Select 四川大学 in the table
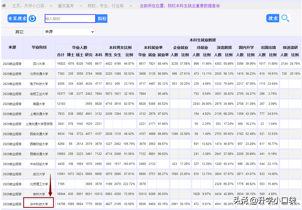This screenshot has width=302, height=210. [x=39, y=64]
